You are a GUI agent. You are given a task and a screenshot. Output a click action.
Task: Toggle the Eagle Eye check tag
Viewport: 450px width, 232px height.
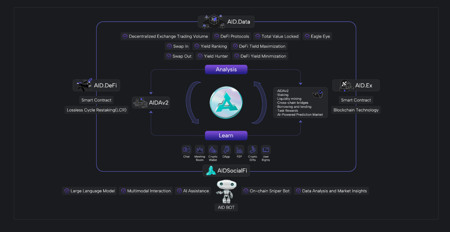pyautogui.click(x=317, y=37)
